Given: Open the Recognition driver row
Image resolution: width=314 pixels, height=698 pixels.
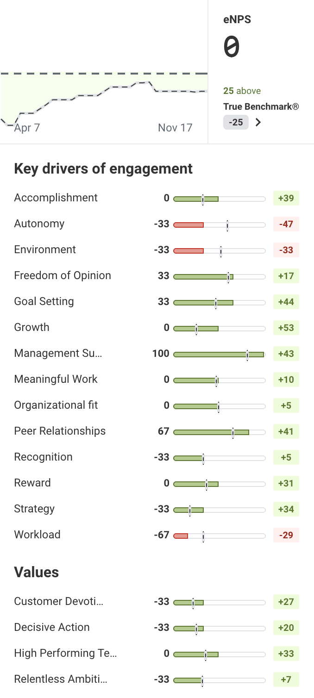Looking at the screenshot, I should click(44, 457).
